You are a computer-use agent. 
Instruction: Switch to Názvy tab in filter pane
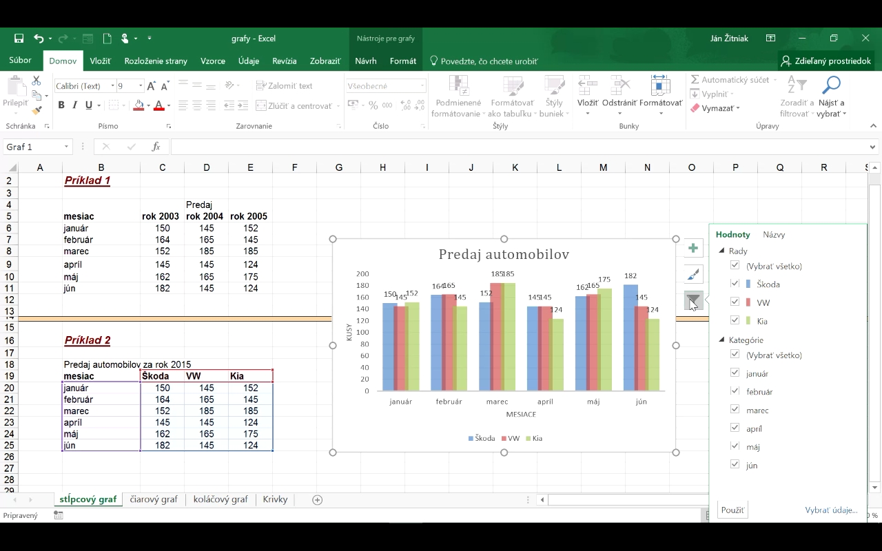click(774, 235)
